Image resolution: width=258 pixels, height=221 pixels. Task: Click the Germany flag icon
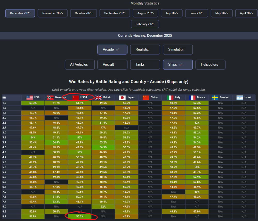50,97
